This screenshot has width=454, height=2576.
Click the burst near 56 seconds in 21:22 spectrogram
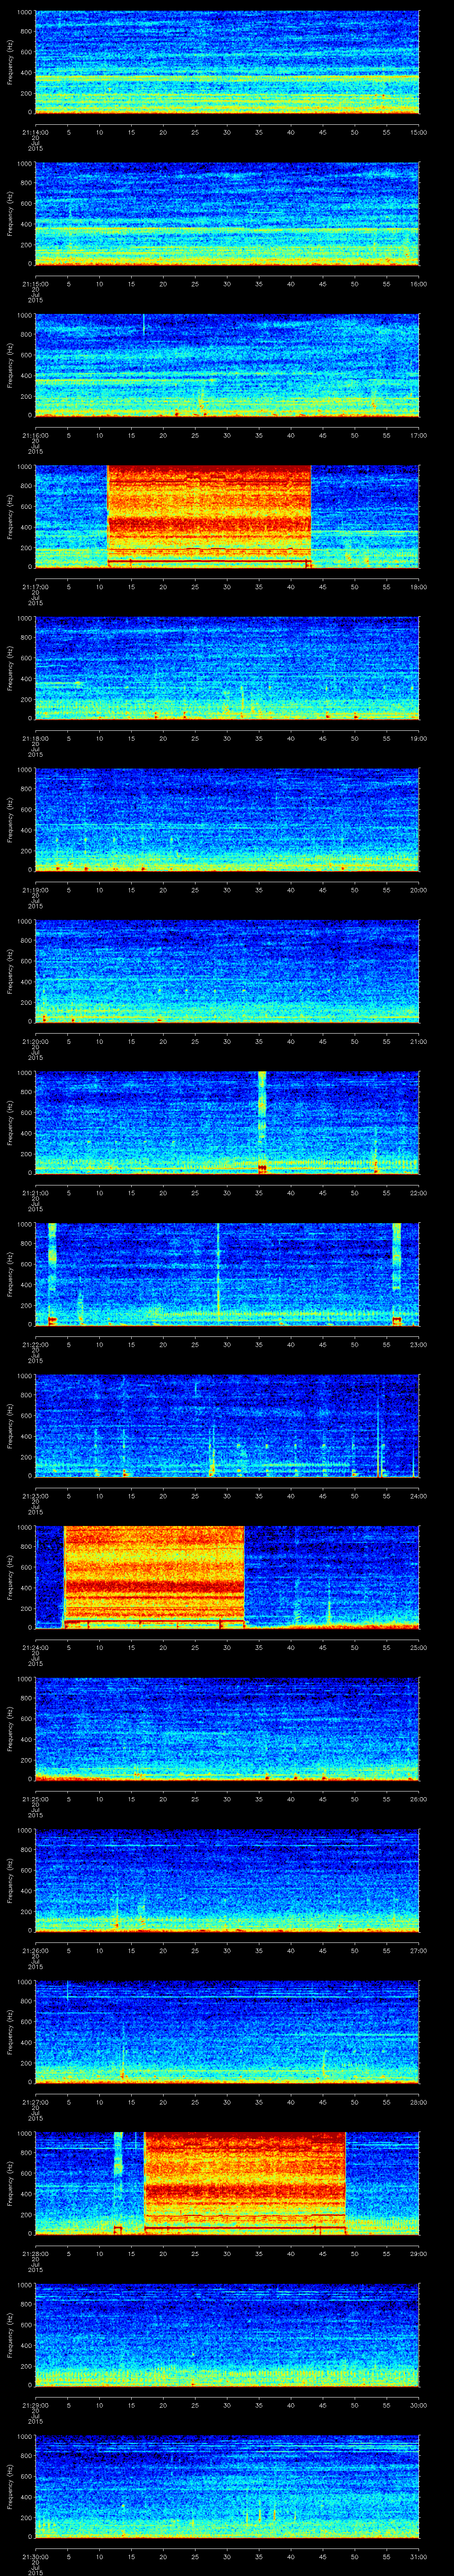[x=396, y=1272]
